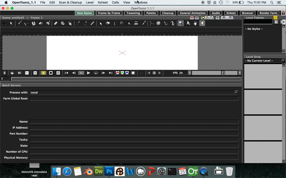Enable the black background toggle

pos(51,73)
